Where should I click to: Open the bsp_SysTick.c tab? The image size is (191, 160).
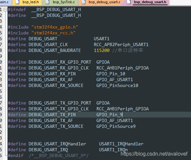tap(60, 2)
